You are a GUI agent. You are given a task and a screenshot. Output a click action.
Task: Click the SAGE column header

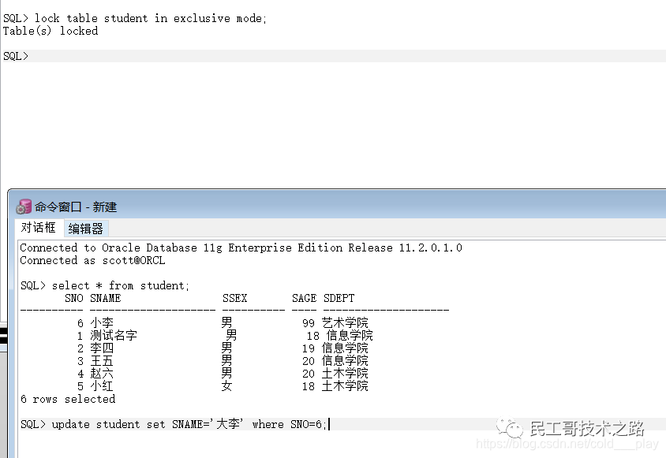coord(304,298)
